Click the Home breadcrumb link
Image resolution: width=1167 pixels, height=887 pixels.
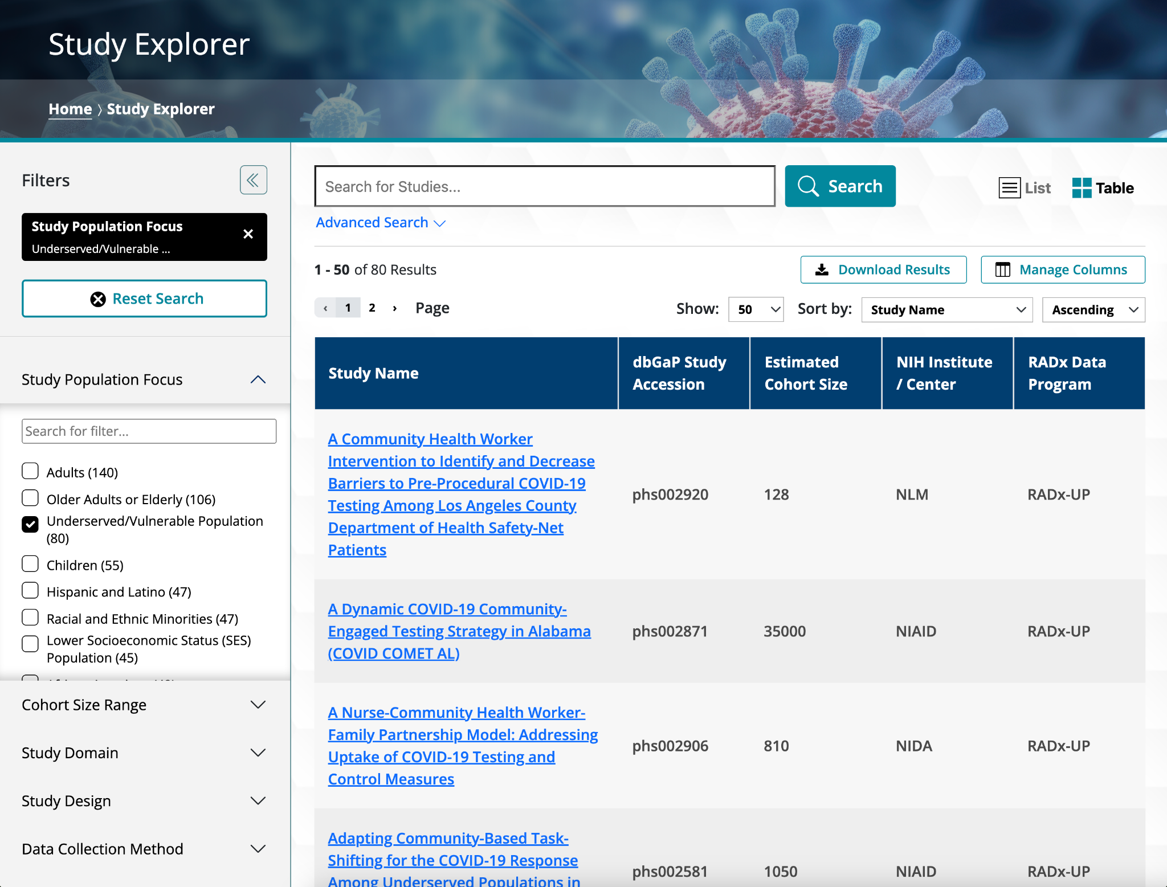pos(70,109)
